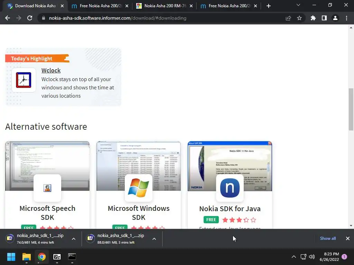Click the page vertical scrollbar thumb

click(x=351, y=109)
